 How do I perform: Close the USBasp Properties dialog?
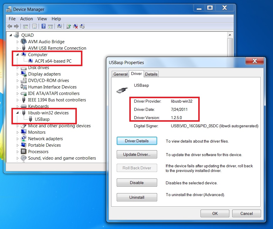click(255, 61)
